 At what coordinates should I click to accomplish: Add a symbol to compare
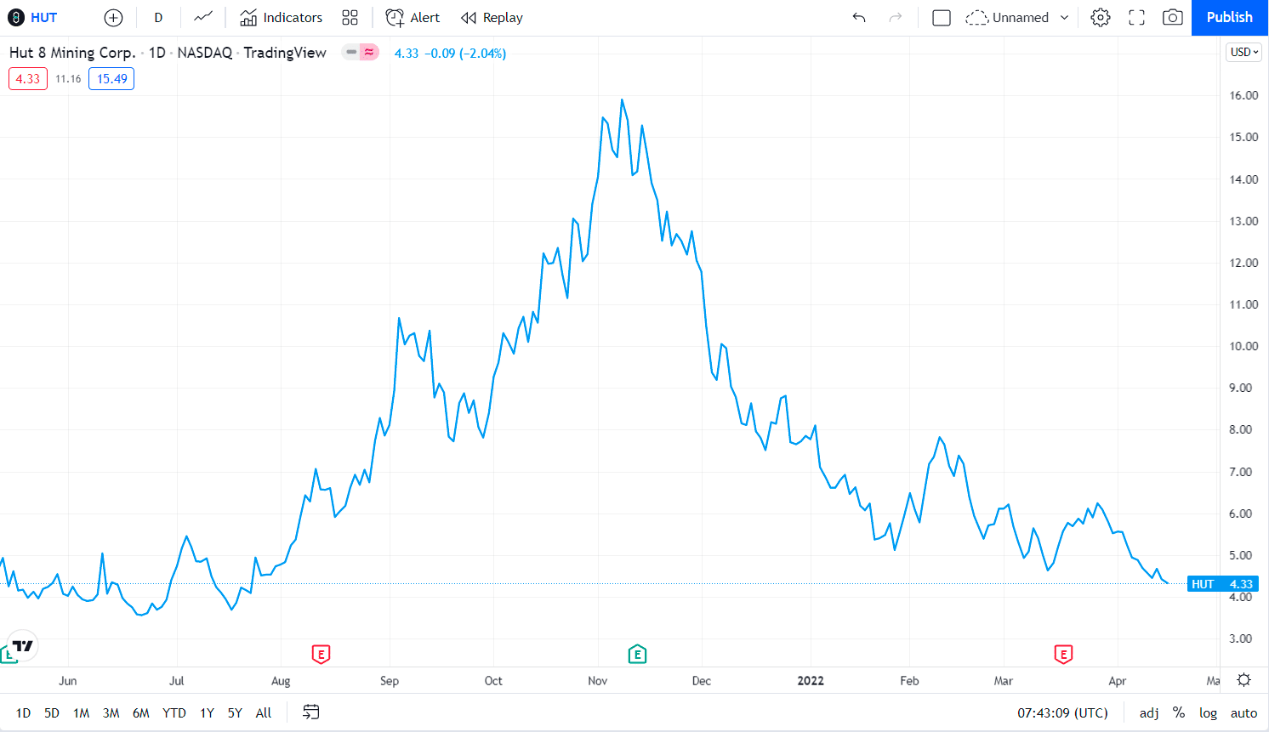point(113,17)
